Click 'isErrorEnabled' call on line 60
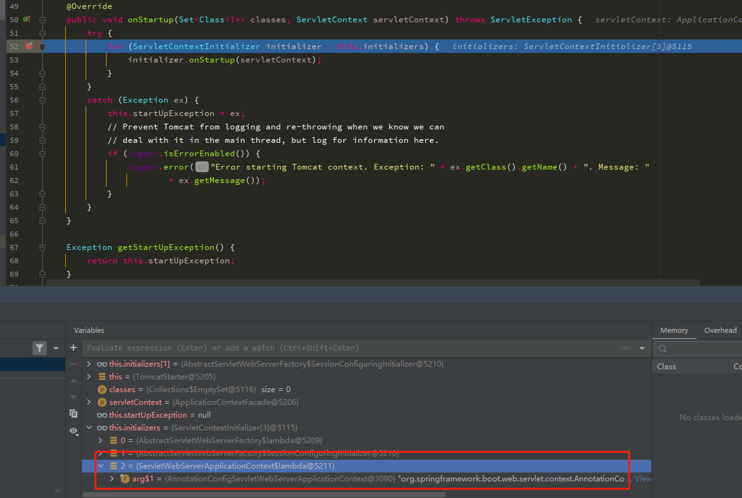 pos(199,154)
